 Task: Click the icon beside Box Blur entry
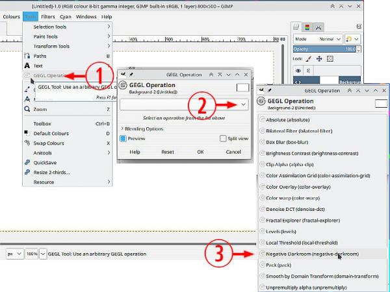point(262,142)
